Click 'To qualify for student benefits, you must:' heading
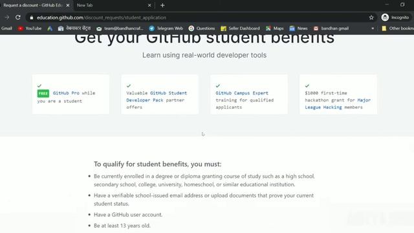The width and height of the screenshot is (414, 233). [158, 164]
